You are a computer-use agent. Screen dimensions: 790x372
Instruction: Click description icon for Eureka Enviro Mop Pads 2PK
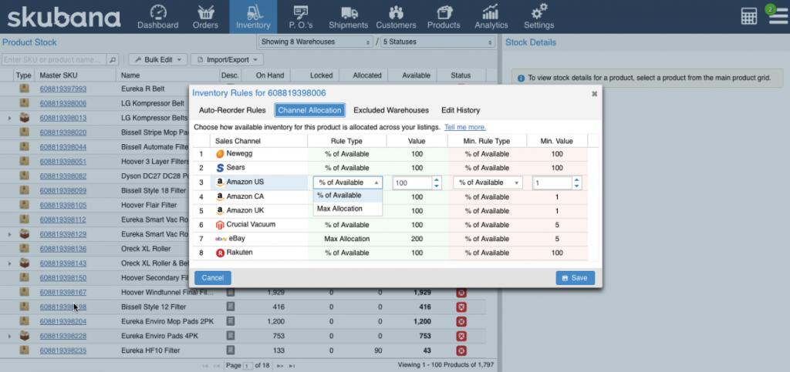click(230, 320)
